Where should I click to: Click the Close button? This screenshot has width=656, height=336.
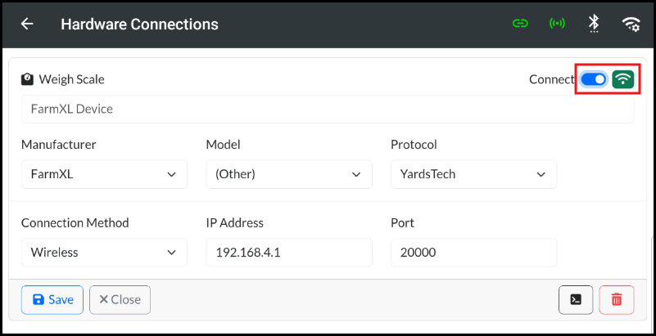(120, 300)
